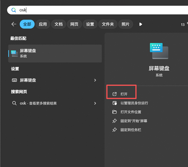Expand osk web search results chevron
The image size is (188, 167).
point(95,103)
